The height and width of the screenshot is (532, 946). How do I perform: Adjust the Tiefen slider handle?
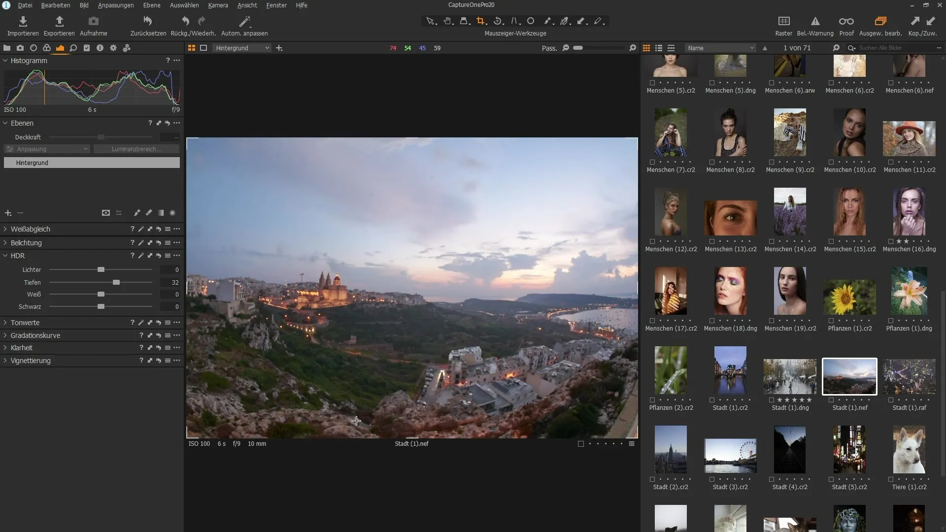coord(116,283)
